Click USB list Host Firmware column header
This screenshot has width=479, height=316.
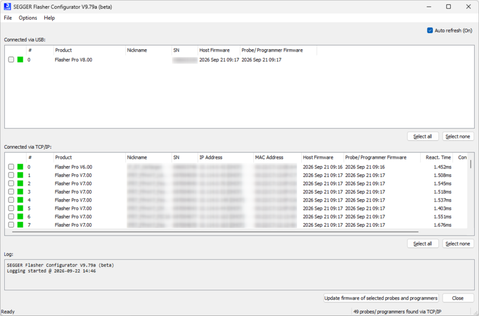219,50
